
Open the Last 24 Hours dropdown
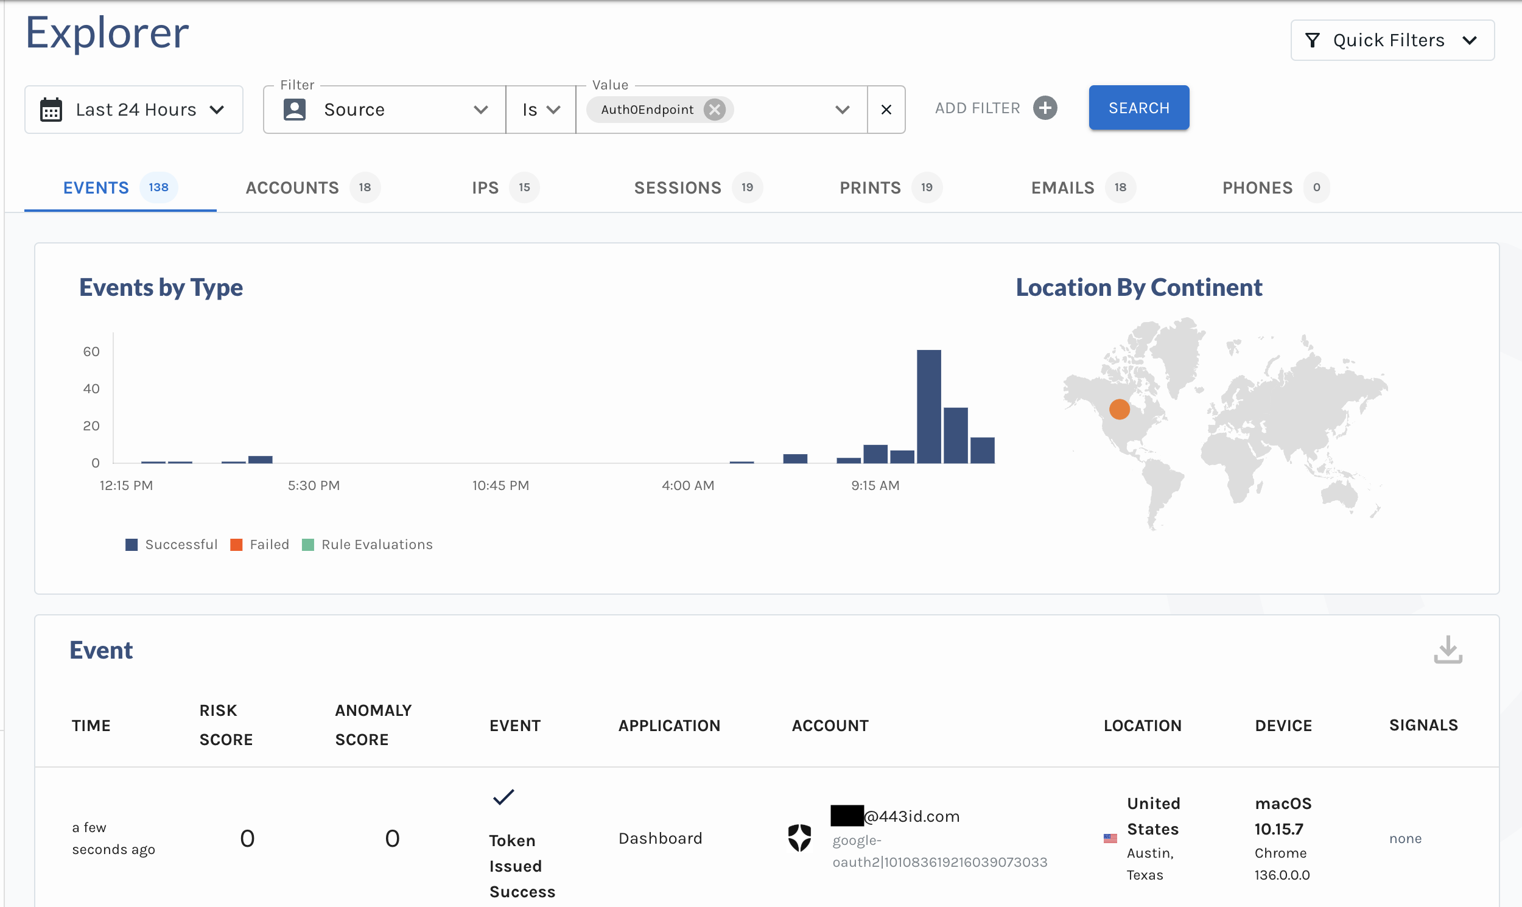134,110
